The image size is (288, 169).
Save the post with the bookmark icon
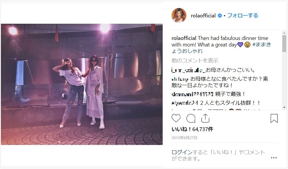tap(274, 118)
